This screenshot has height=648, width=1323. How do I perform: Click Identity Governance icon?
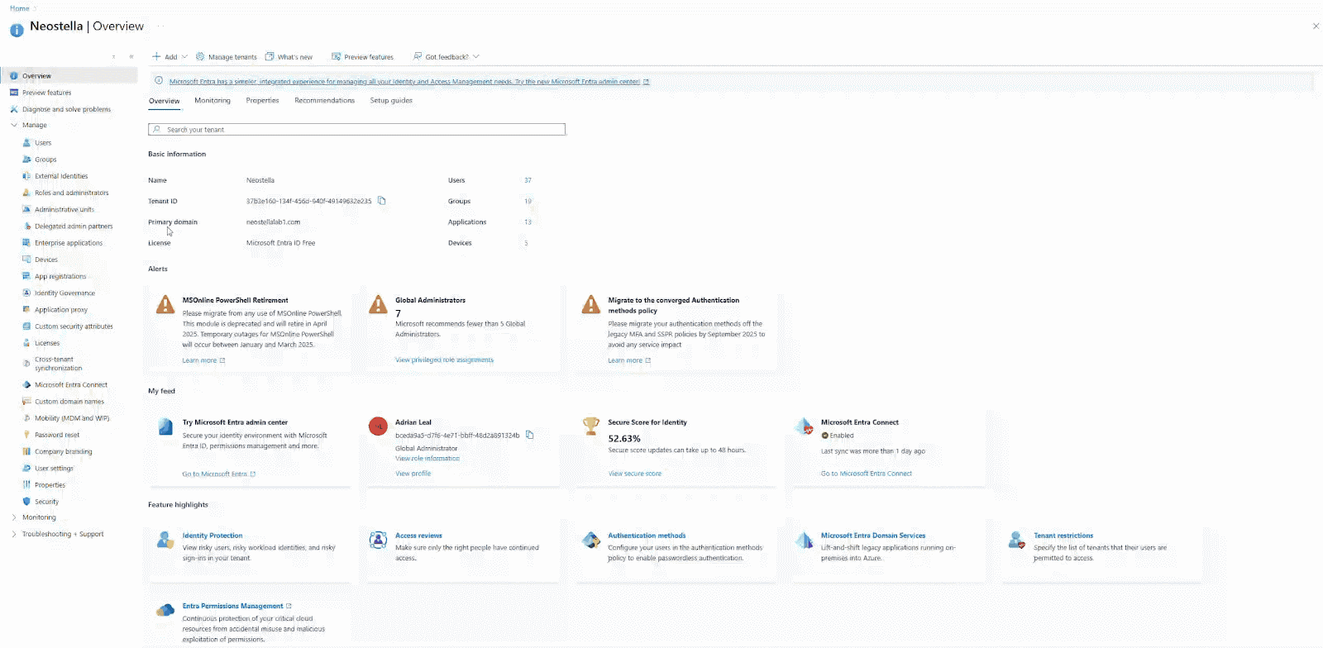pos(26,293)
